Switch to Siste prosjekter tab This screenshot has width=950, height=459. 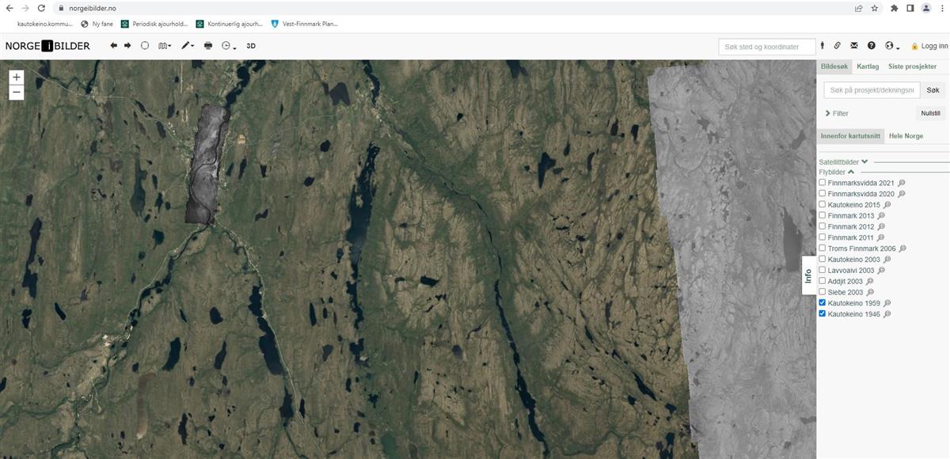coord(912,66)
